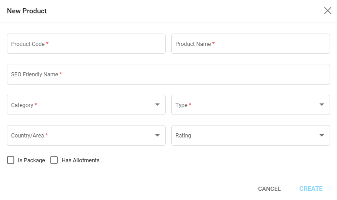The height and width of the screenshot is (200, 337).
Task: Click the 'Is Package' label text
Action: [31, 160]
